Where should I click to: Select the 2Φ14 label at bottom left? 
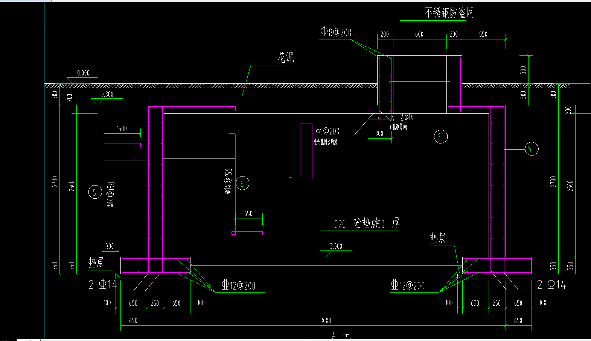coord(103,285)
